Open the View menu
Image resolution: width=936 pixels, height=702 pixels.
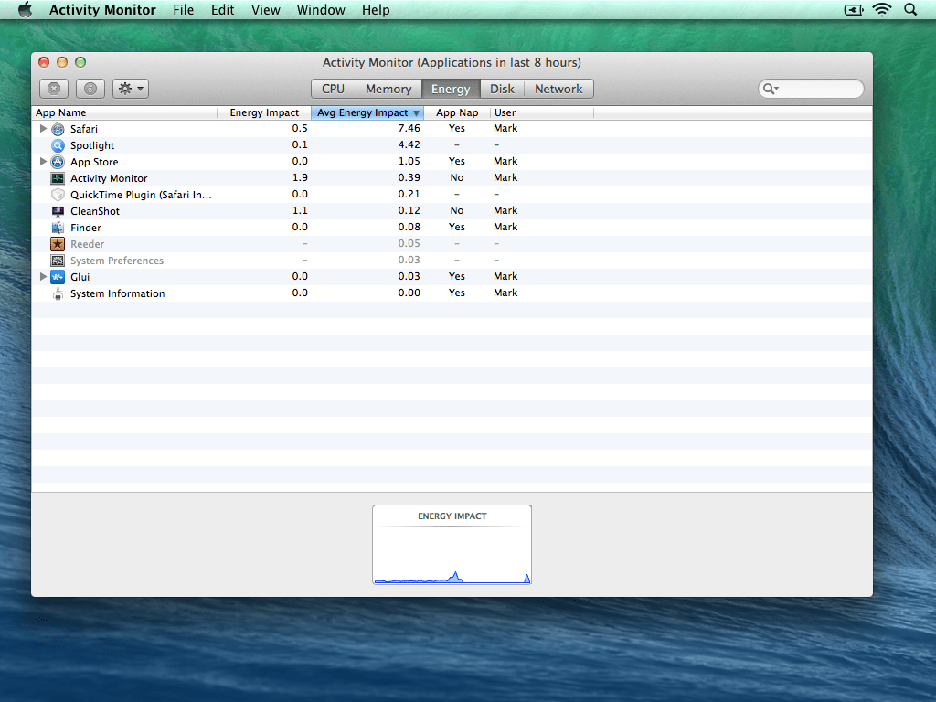tap(266, 10)
